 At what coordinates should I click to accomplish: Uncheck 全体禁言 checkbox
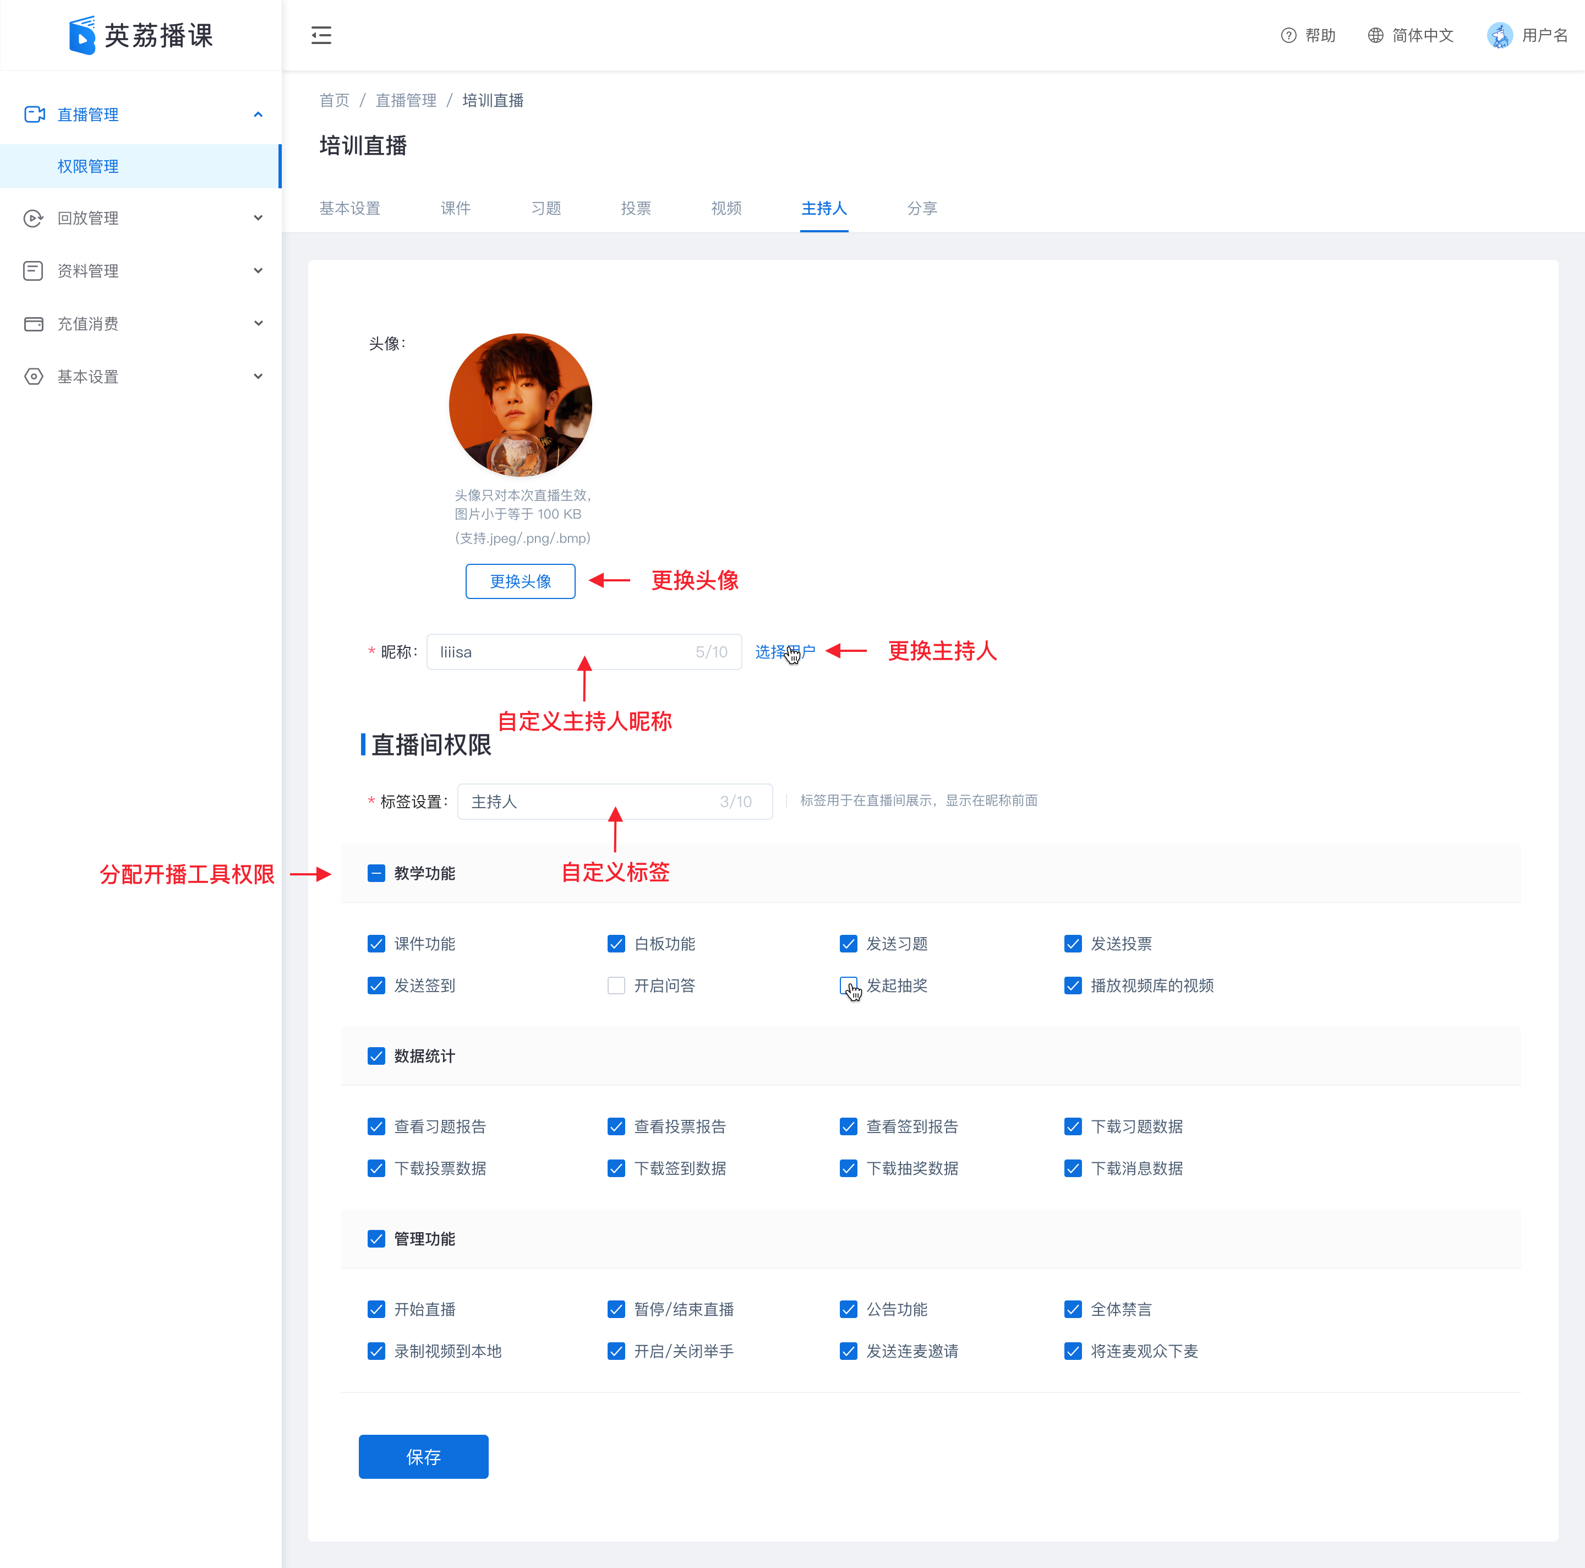click(1073, 1310)
